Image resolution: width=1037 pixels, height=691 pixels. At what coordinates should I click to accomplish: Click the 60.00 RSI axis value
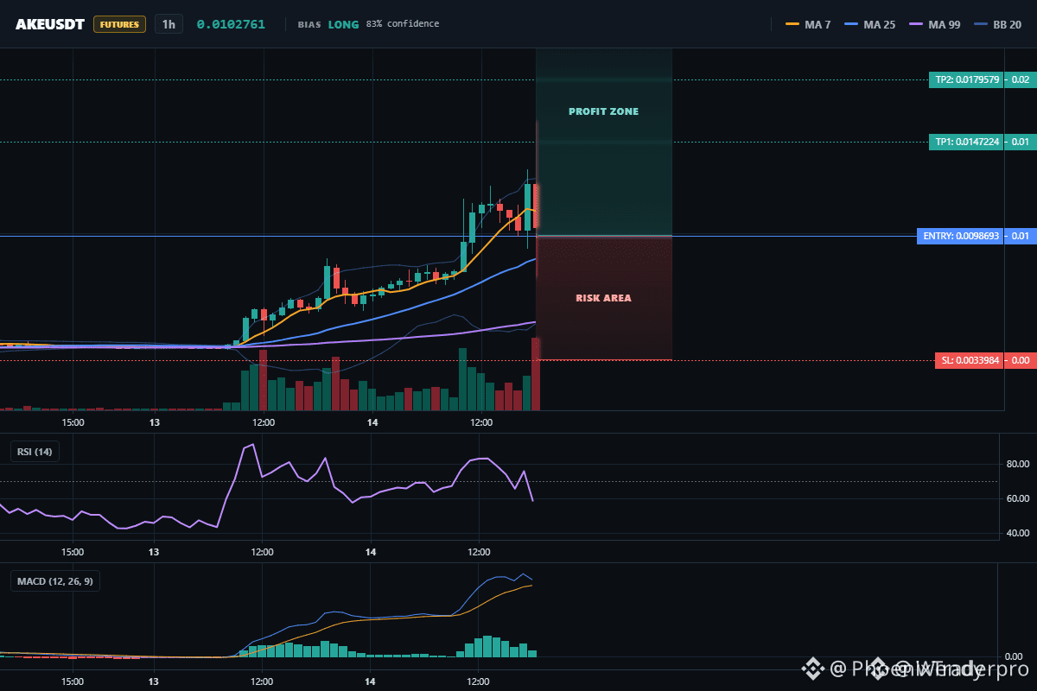(1017, 498)
